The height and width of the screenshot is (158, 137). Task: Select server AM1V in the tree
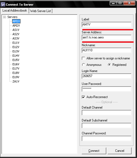(16, 21)
